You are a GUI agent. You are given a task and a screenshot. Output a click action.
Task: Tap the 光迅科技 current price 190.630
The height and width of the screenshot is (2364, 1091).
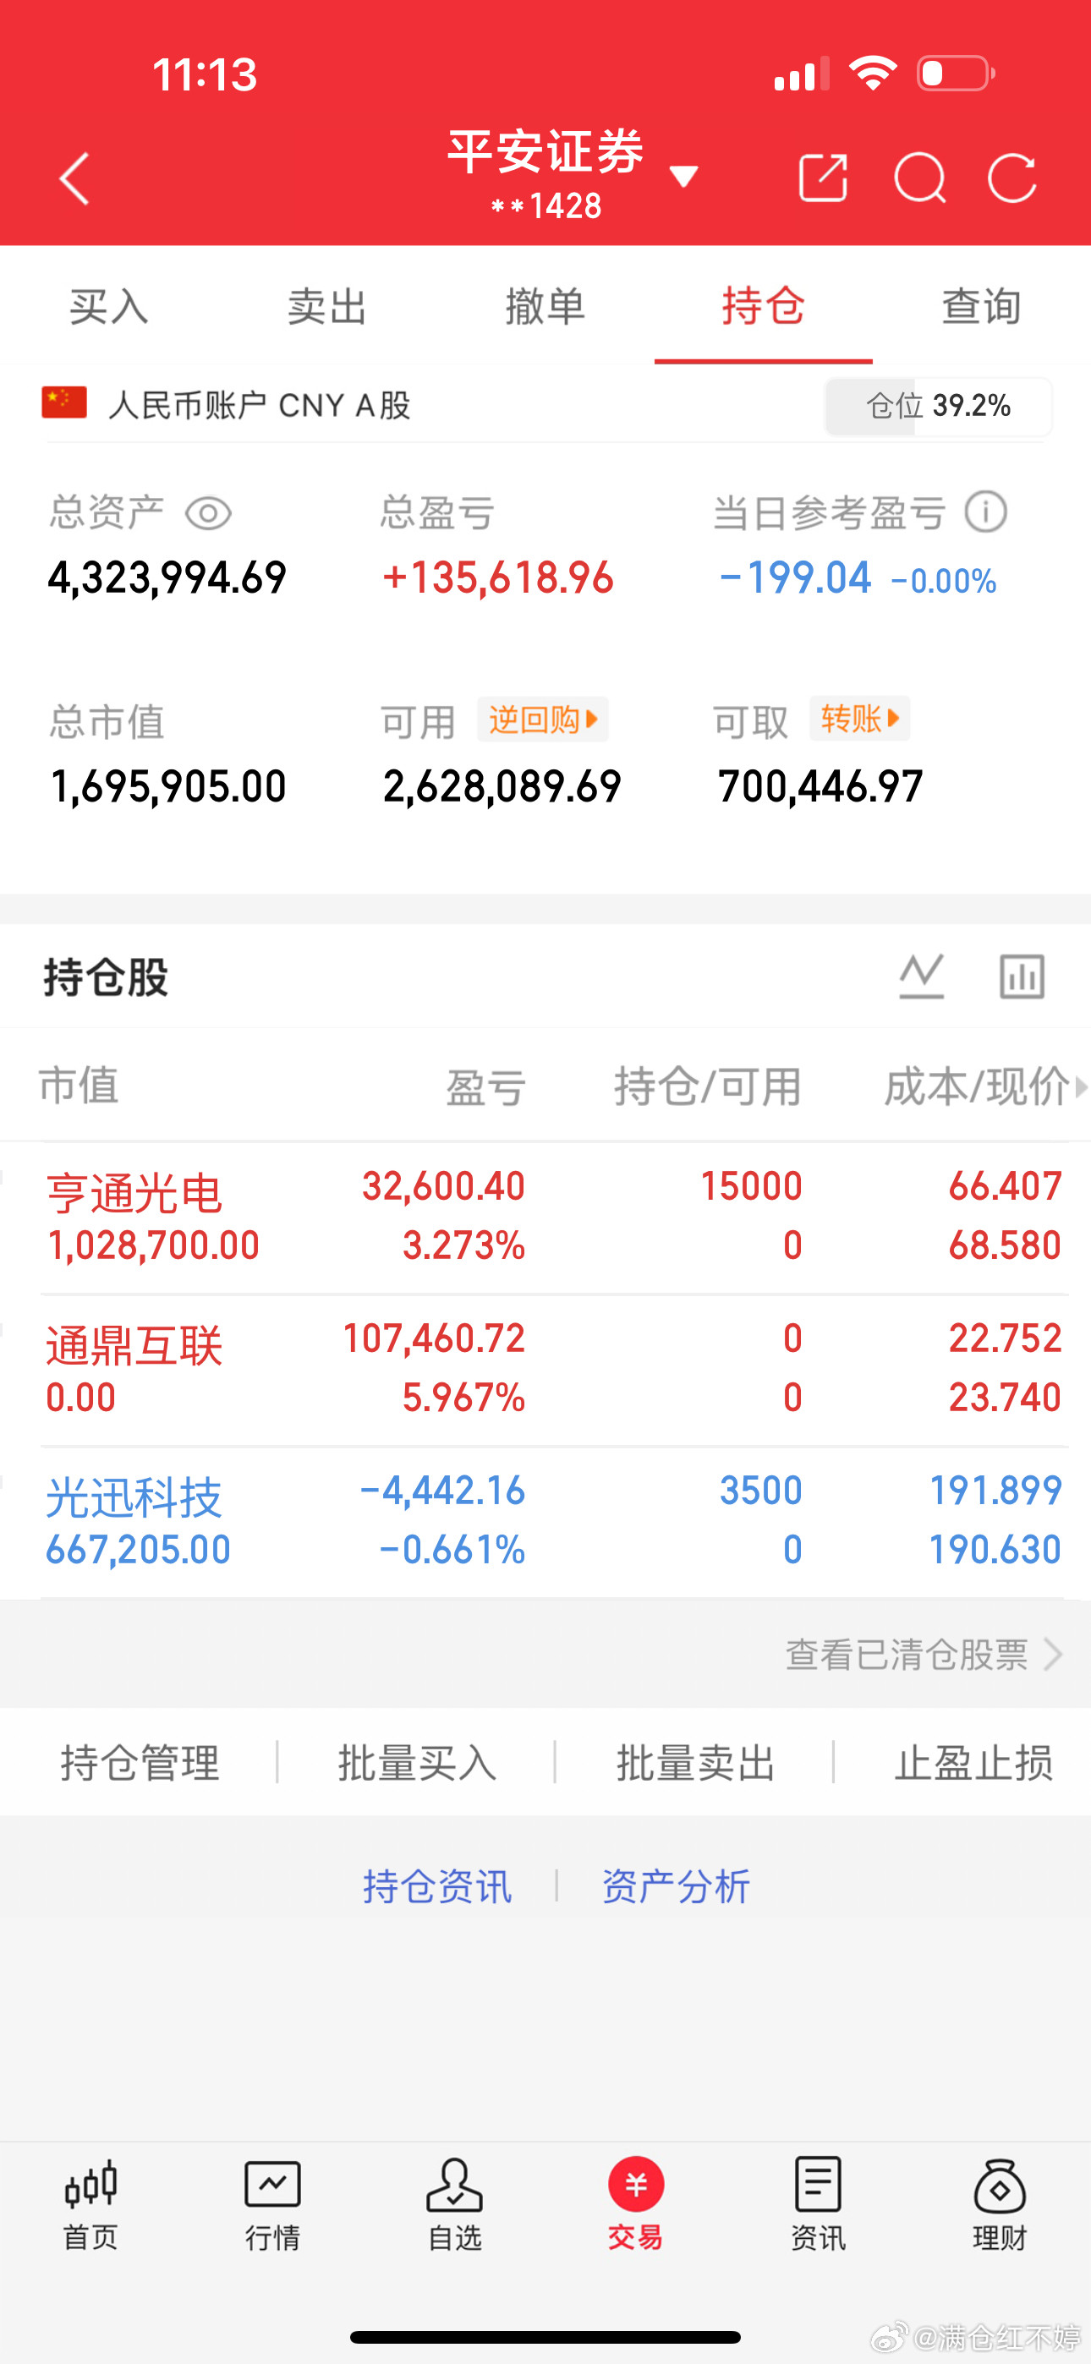click(x=995, y=1550)
